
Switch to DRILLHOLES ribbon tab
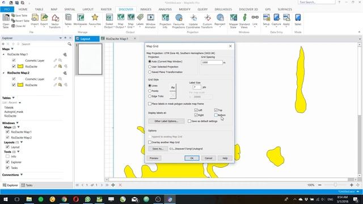point(223,9)
